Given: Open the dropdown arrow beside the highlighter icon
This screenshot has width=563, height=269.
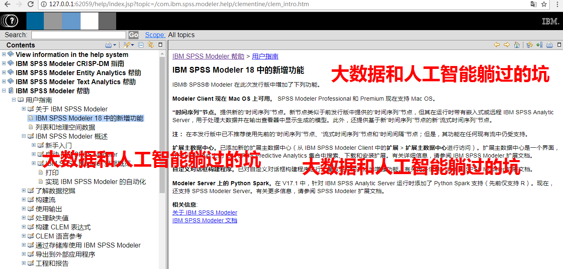Looking at the screenshot, I should [x=133, y=45].
